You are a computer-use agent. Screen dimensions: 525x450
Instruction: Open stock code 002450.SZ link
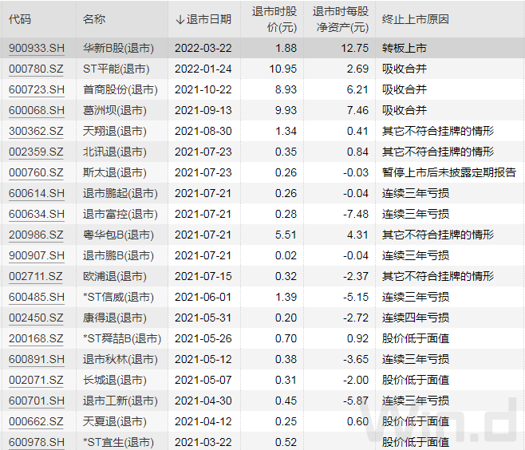pyautogui.click(x=36, y=318)
